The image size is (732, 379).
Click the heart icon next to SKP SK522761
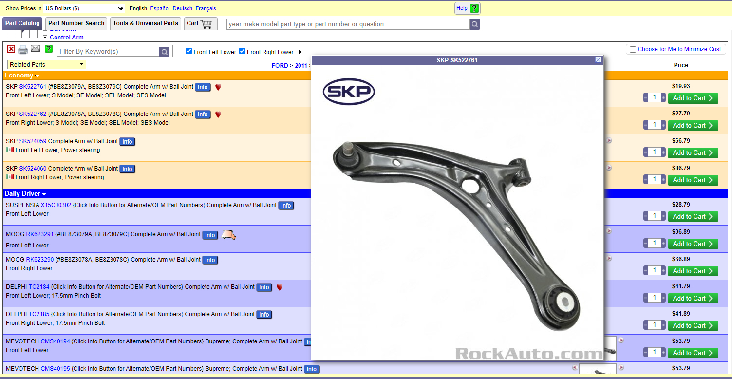click(x=218, y=87)
